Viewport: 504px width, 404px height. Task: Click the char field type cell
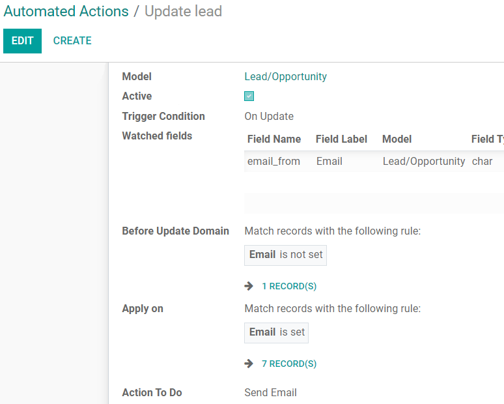pos(483,162)
